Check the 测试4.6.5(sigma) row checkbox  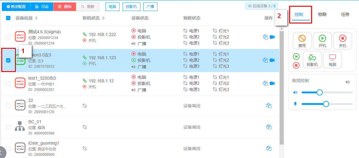[x=8, y=37]
